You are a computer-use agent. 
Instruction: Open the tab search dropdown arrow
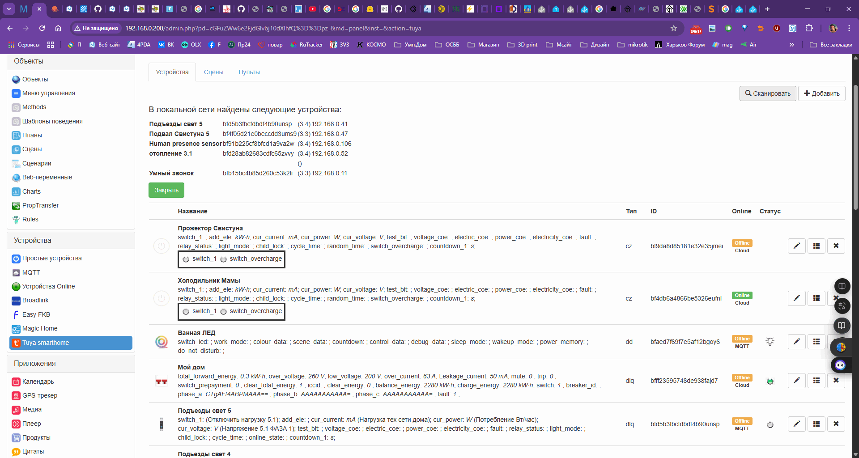[9, 9]
